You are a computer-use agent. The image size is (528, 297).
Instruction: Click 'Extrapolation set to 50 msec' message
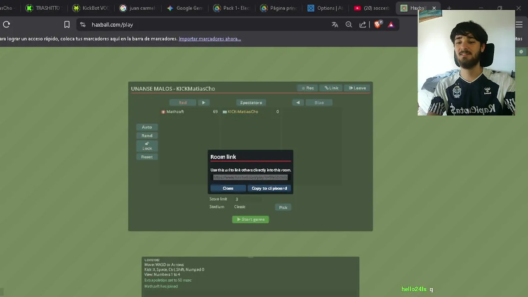(168, 280)
